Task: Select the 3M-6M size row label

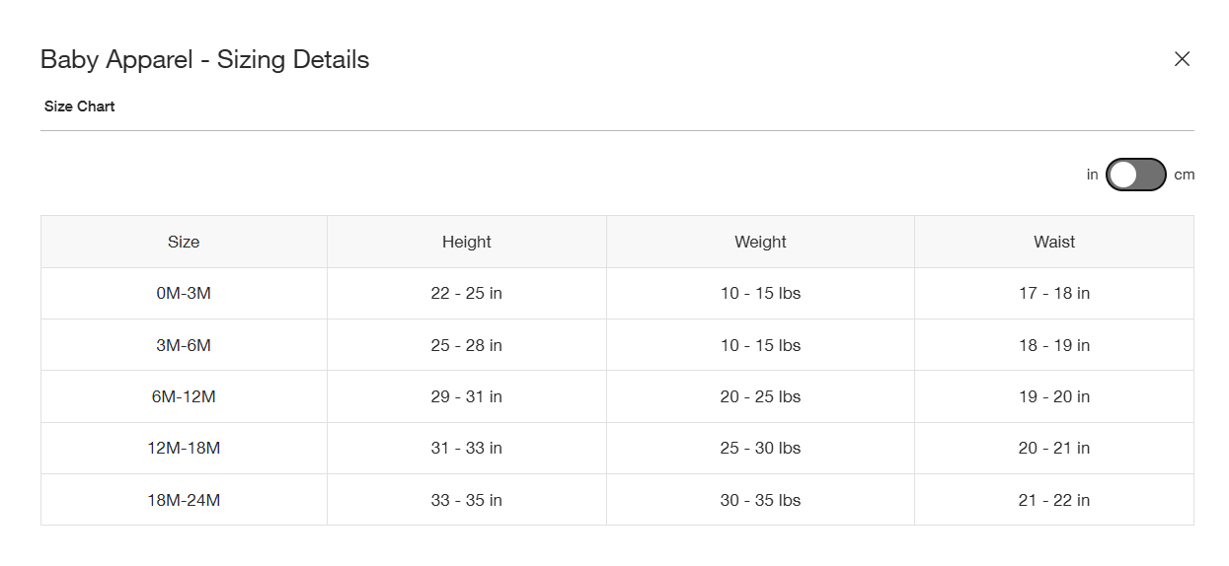Action: [x=184, y=345]
